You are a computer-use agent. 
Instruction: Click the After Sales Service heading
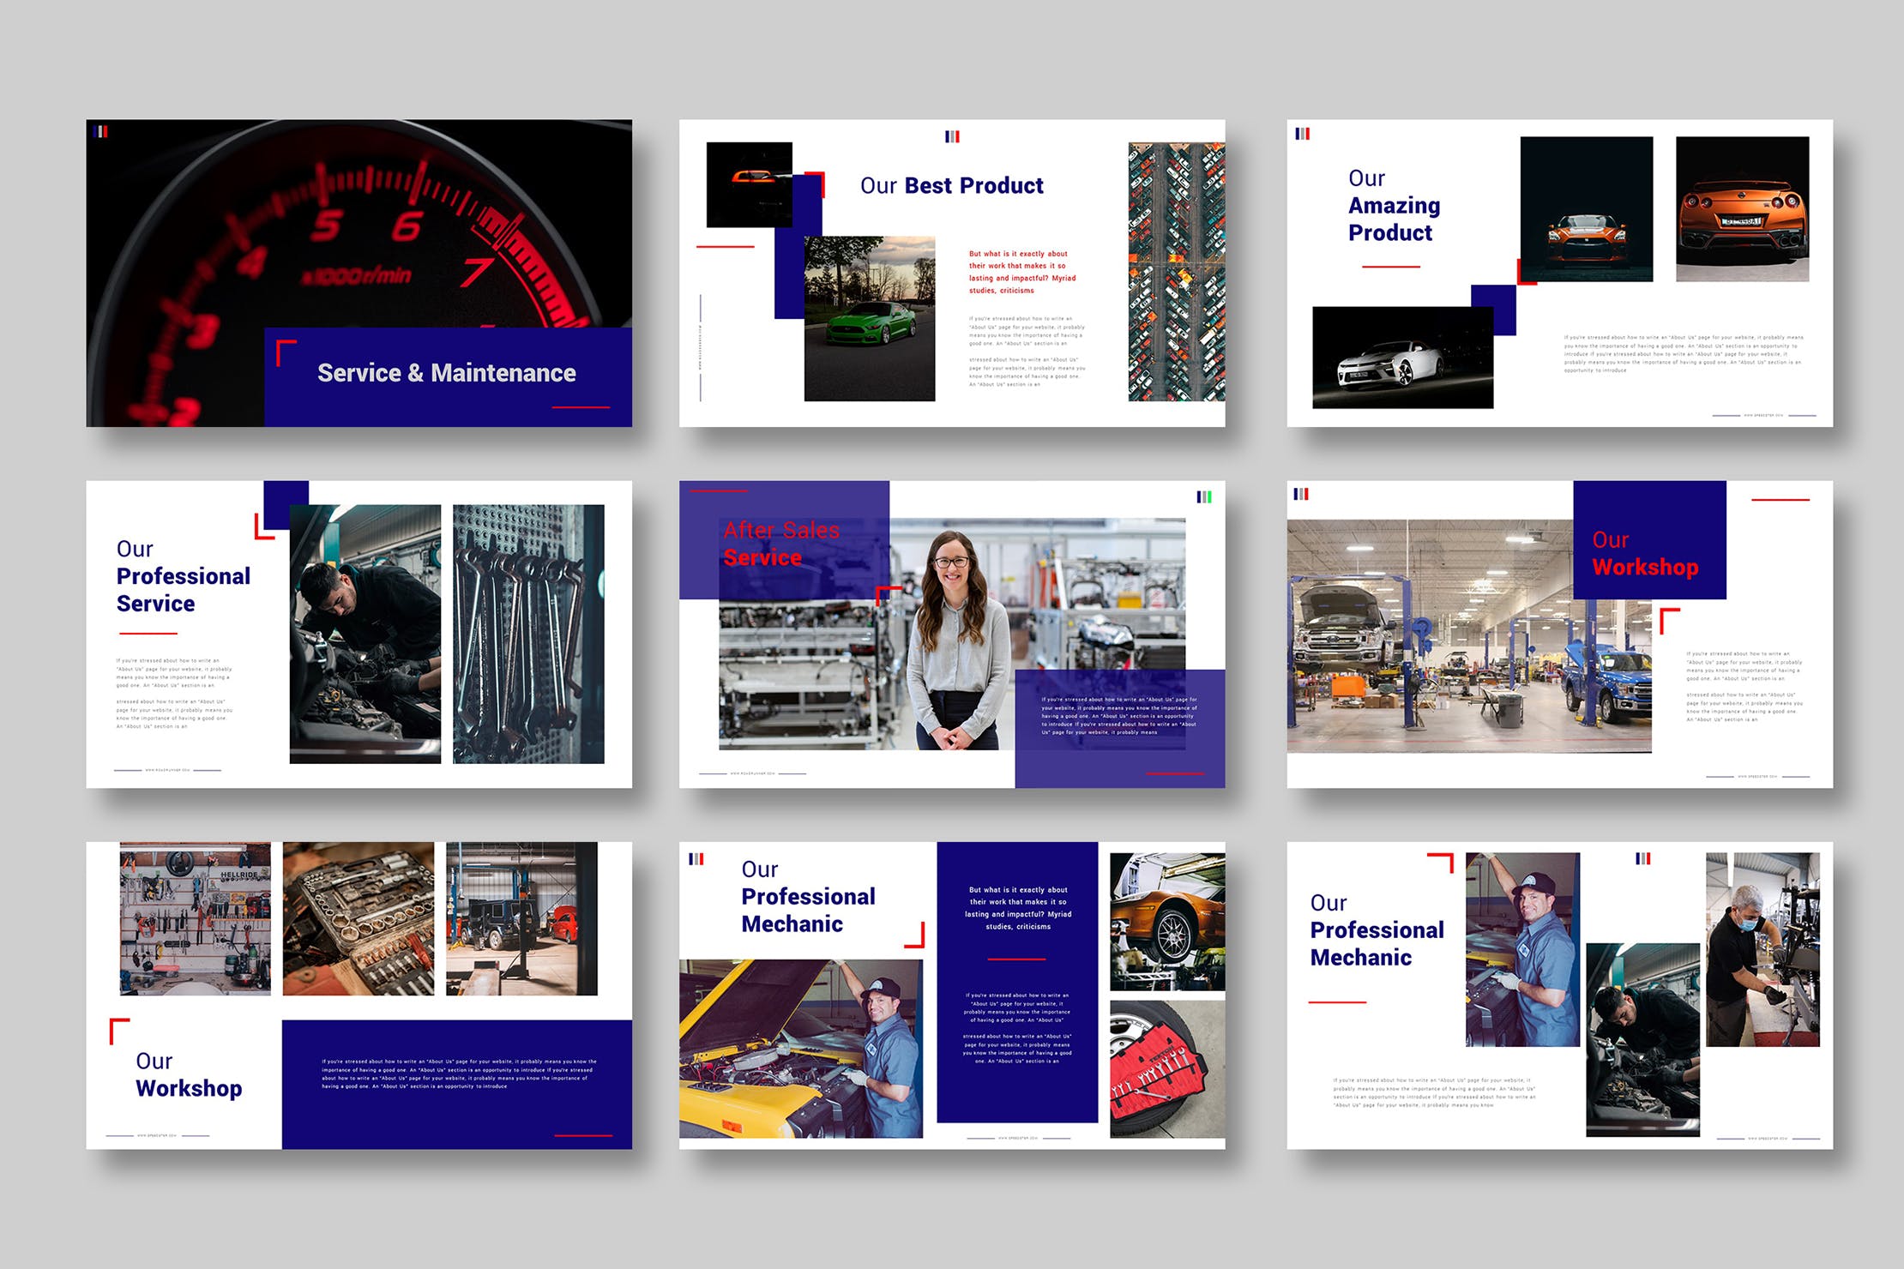pyautogui.click(x=780, y=544)
